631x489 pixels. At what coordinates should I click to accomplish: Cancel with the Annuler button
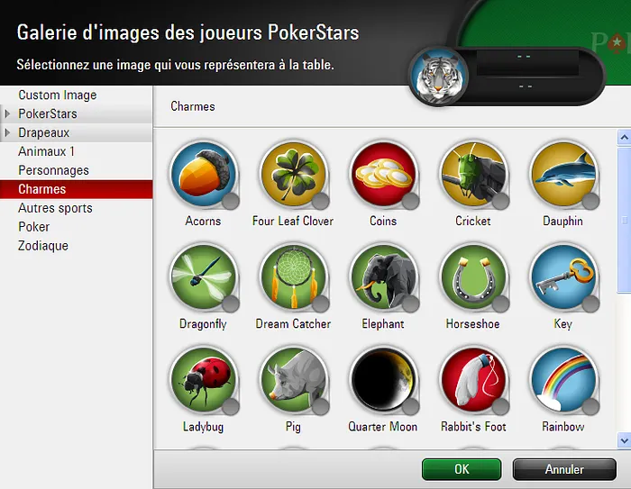click(564, 469)
